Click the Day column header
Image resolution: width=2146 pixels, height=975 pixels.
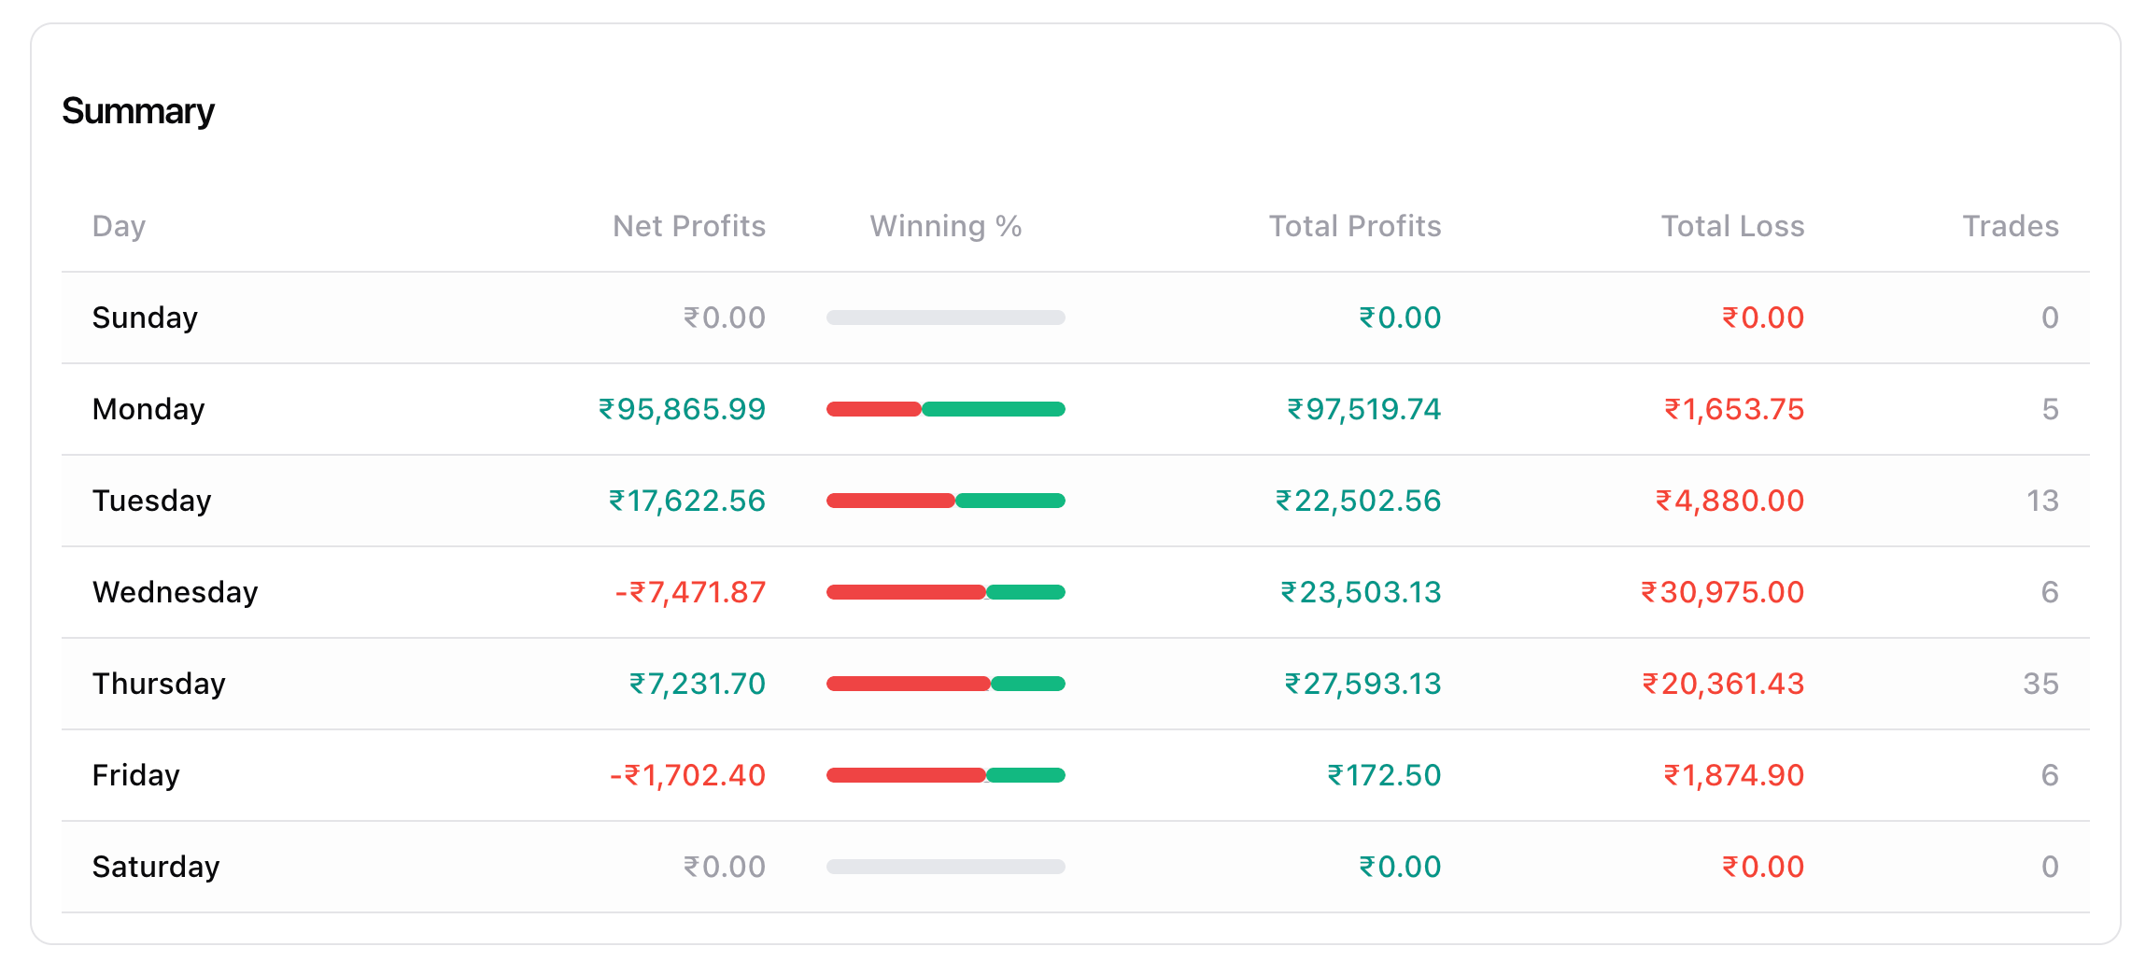pyautogui.click(x=119, y=226)
